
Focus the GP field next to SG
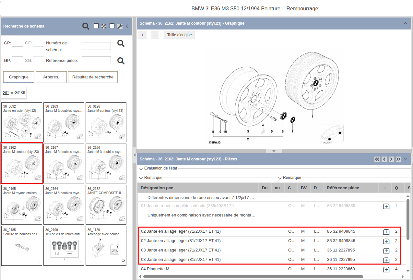coord(18,60)
